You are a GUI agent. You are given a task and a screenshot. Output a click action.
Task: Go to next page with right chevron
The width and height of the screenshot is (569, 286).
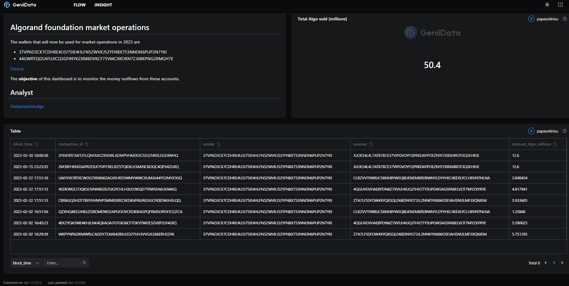point(562,262)
